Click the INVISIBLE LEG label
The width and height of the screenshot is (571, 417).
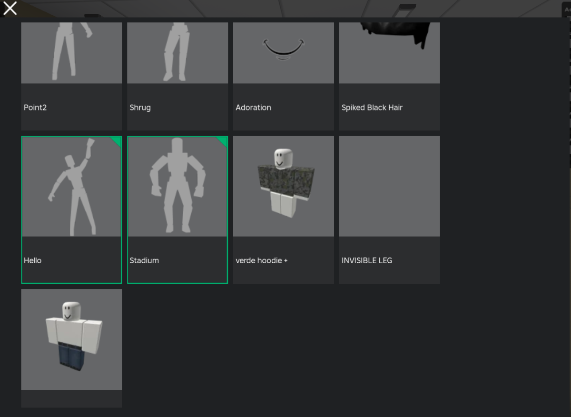click(367, 260)
